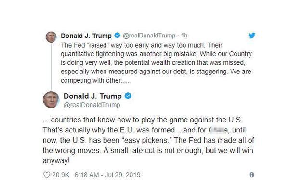
Task: Open the 6:18 AM - Jul 29, 2019 timestamp
Action: click(x=107, y=175)
